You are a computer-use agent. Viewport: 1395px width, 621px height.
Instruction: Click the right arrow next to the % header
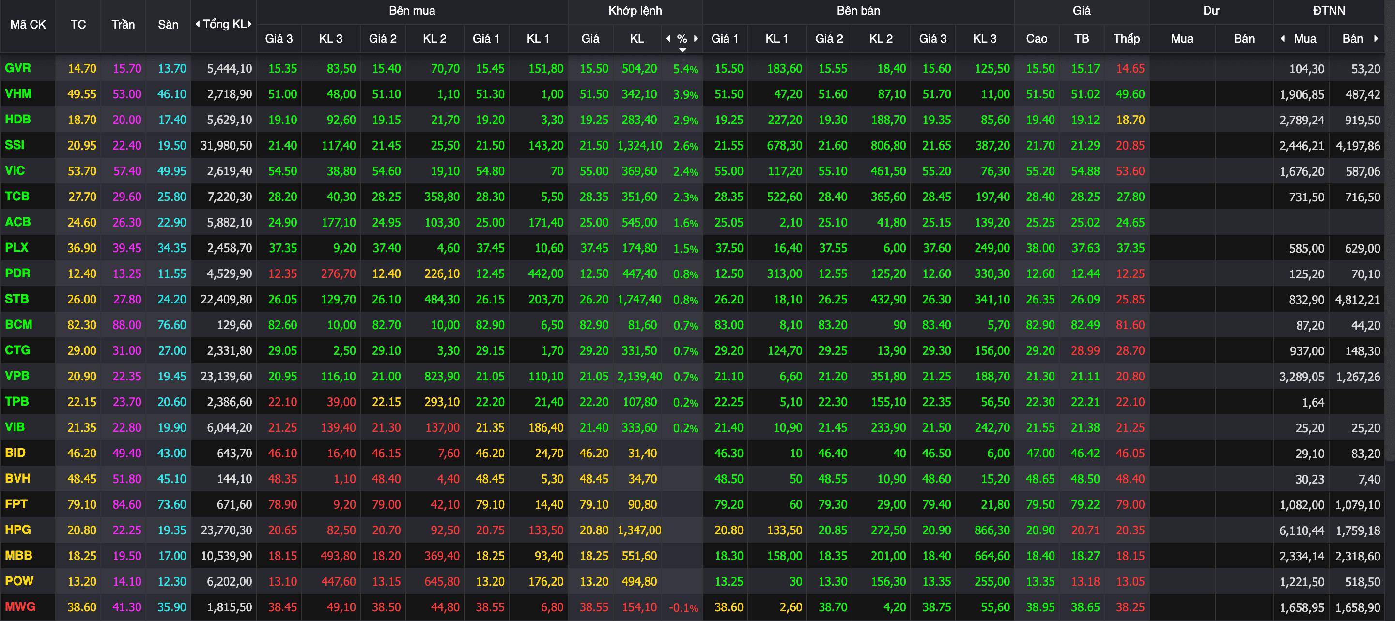pos(696,38)
